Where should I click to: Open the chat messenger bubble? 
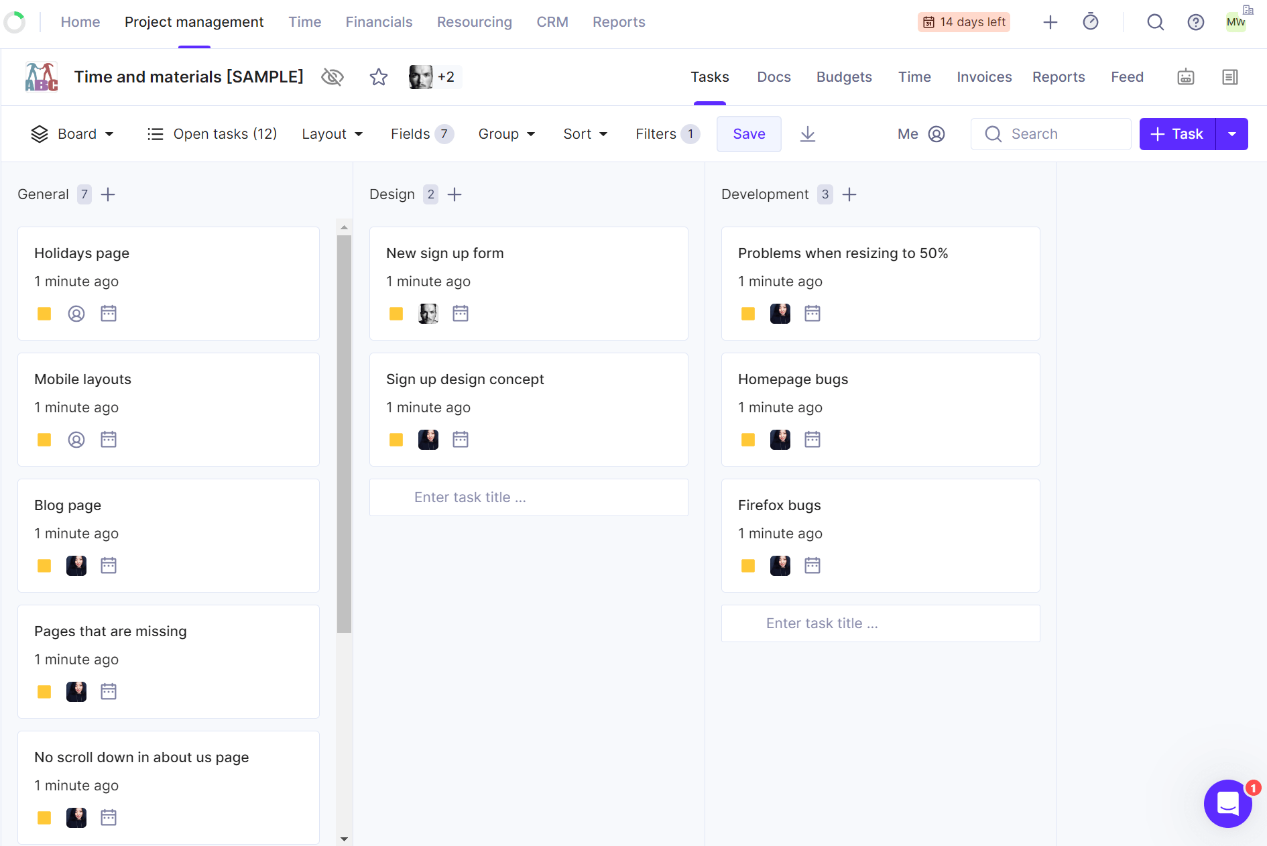1227,803
